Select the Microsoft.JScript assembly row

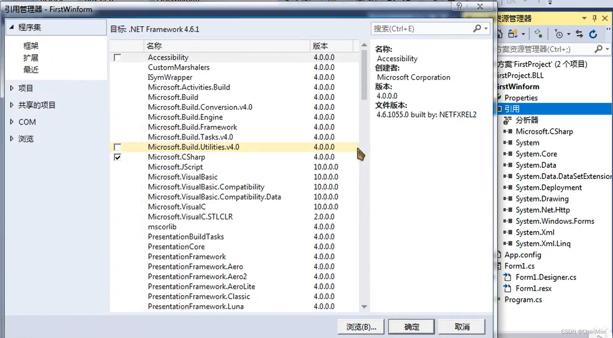[234, 167]
